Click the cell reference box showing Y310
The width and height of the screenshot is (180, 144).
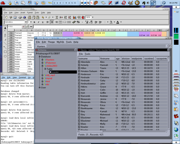[x=15, y=27]
